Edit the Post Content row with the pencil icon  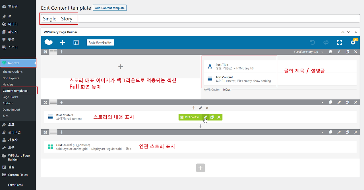pyautogui.click(x=339, y=102)
